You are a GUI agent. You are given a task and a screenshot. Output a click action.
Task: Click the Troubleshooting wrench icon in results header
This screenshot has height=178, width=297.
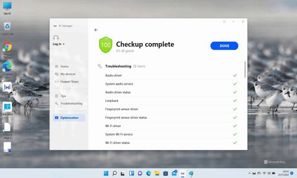100,66
